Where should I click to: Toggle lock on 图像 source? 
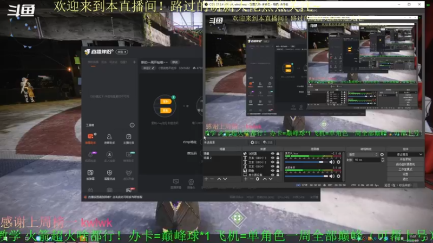(x=278, y=171)
